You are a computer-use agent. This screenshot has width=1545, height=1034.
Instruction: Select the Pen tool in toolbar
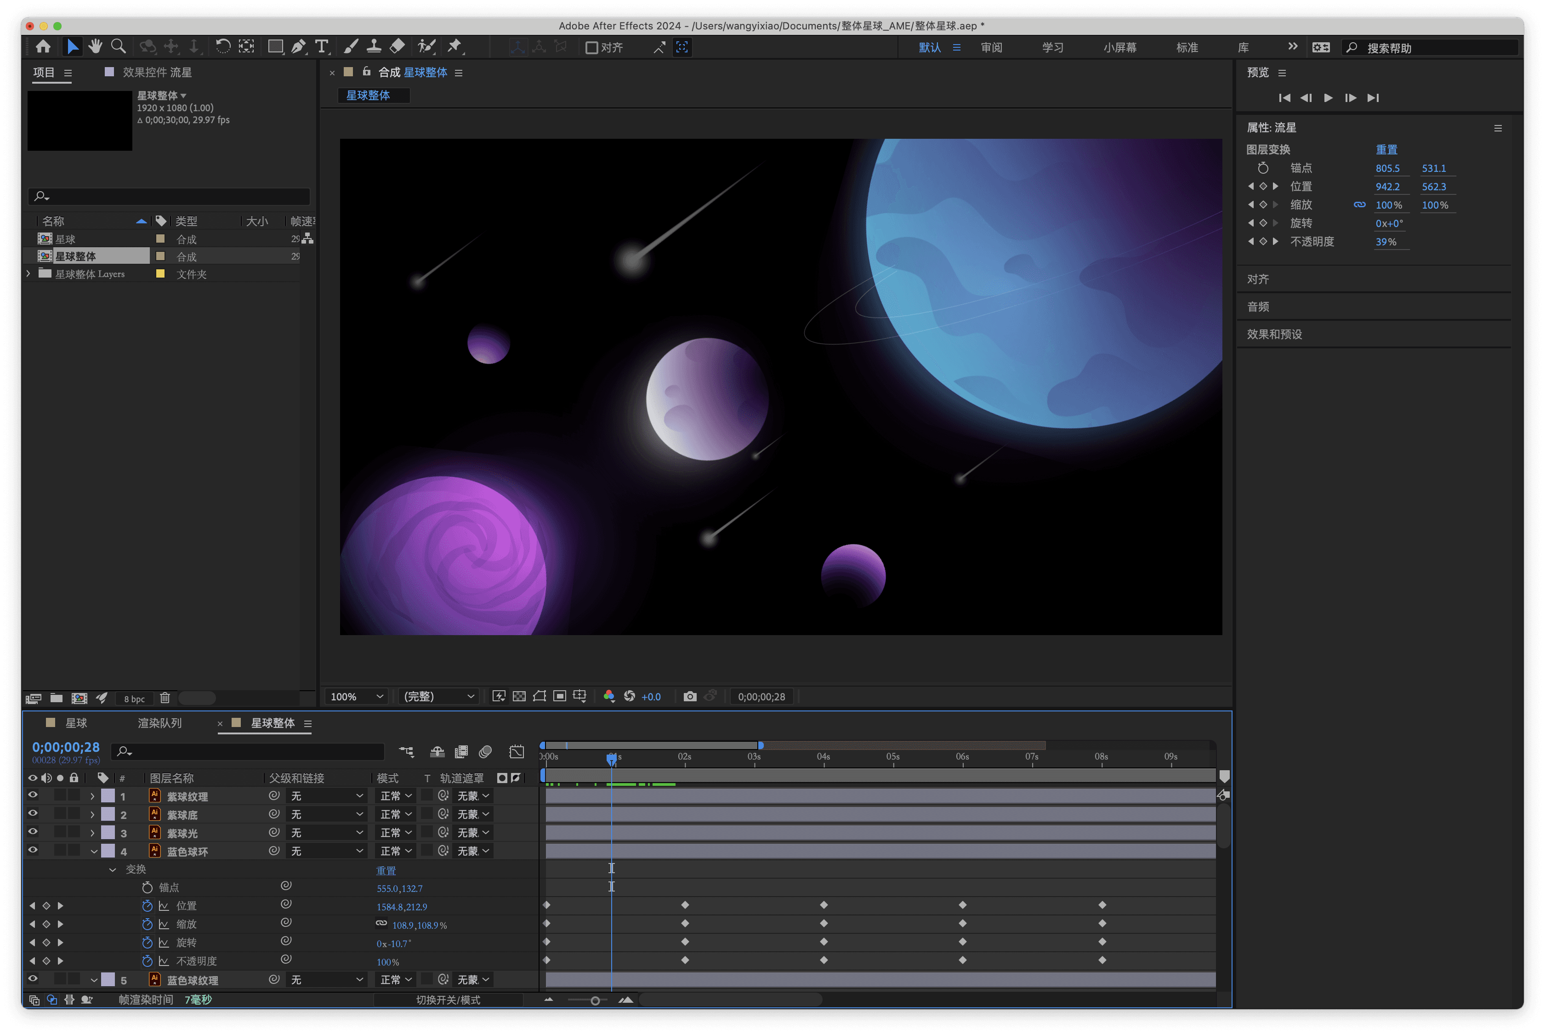[x=298, y=47]
